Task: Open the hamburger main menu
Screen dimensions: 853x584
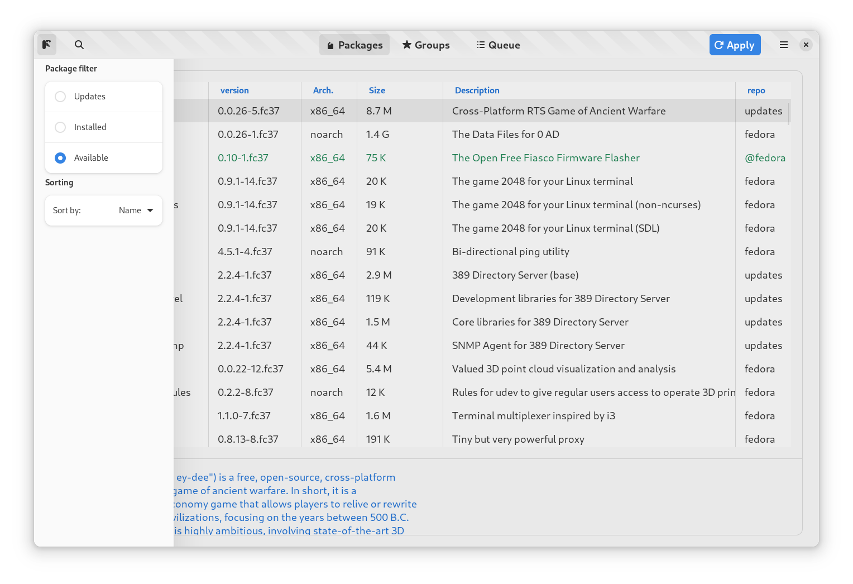Action: coord(784,45)
